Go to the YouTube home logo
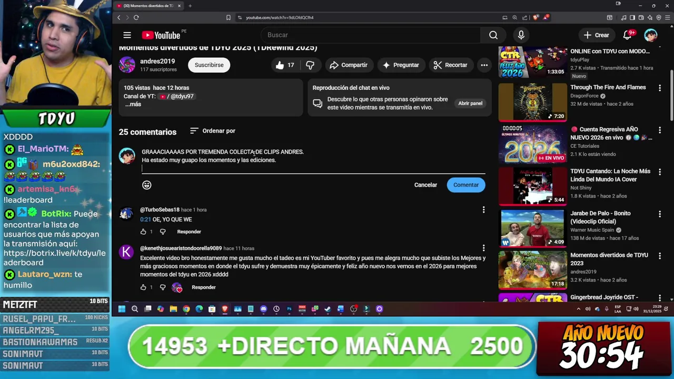 click(161, 35)
